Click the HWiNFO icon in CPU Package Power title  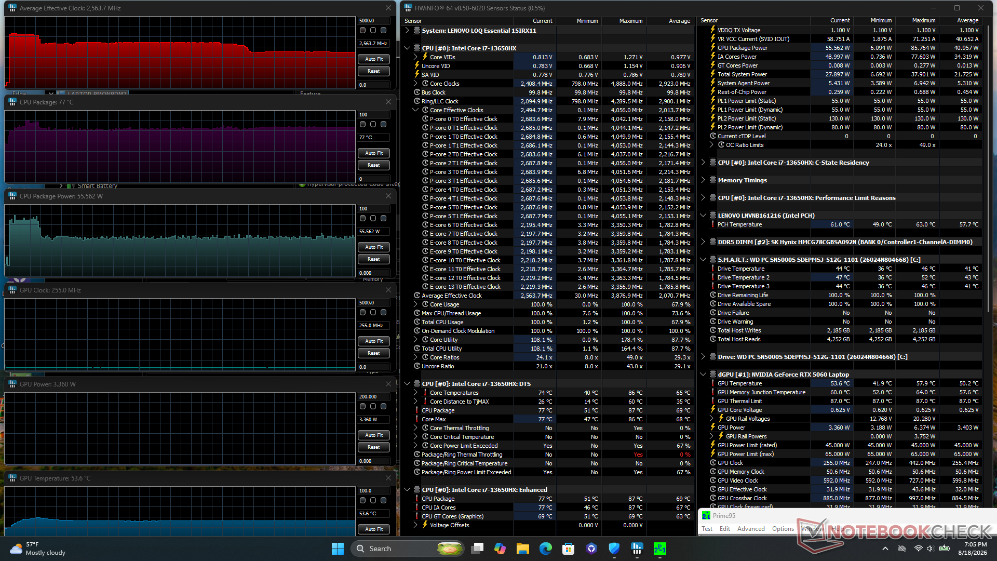[x=12, y=196]
